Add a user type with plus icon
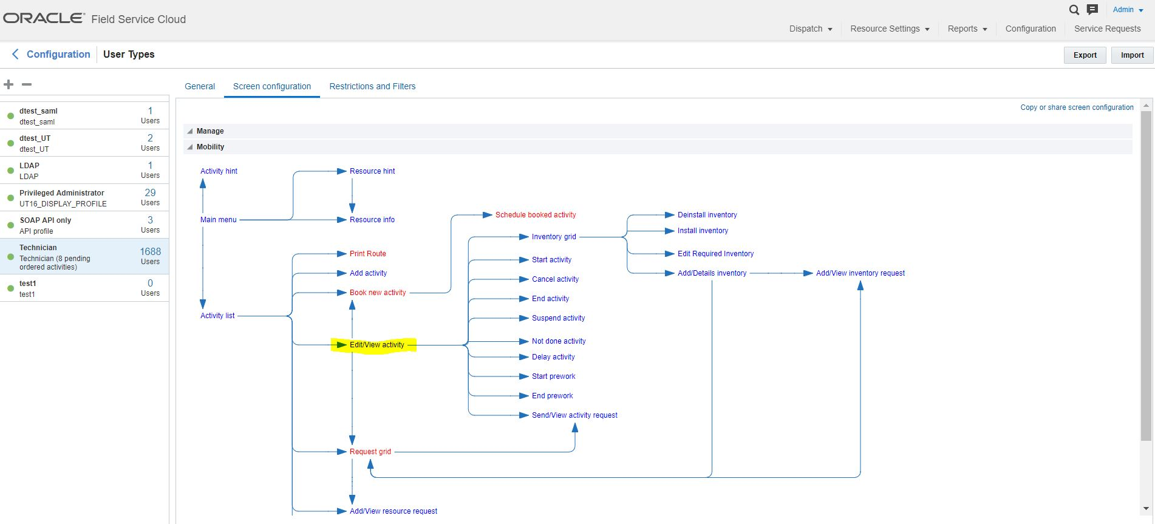This screenshot has height=524, width=1155. coord(9,84)
